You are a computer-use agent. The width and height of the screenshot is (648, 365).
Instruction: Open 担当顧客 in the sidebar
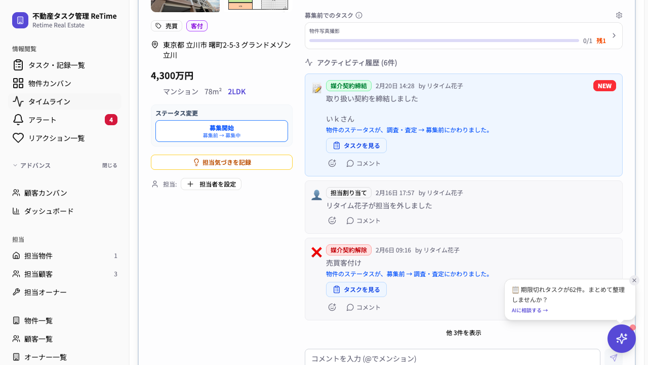(x=65, y=274)
